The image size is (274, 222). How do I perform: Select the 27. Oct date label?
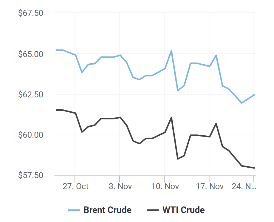pos(75,186)
